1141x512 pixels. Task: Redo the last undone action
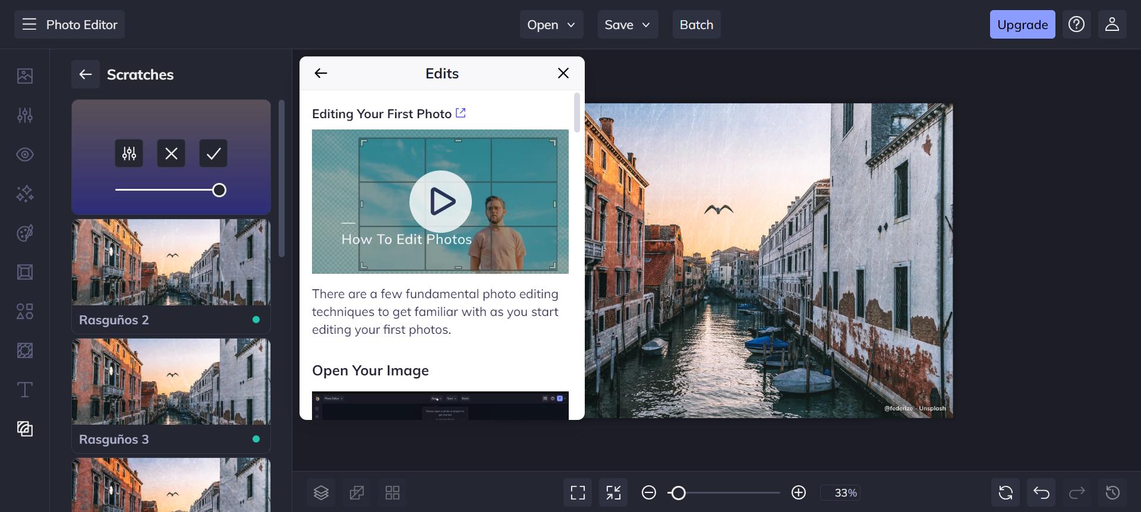1077,492
